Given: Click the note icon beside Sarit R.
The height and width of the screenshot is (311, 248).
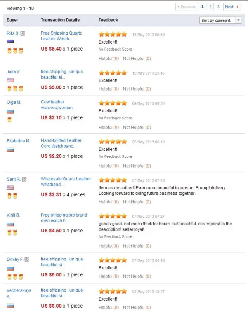Looking at the screenshot, I should click(24, 180).
